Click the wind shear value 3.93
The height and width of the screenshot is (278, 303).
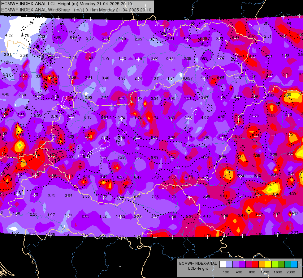88,97
